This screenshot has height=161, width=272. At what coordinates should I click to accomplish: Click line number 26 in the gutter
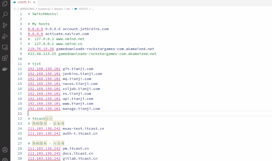point(20,139)
